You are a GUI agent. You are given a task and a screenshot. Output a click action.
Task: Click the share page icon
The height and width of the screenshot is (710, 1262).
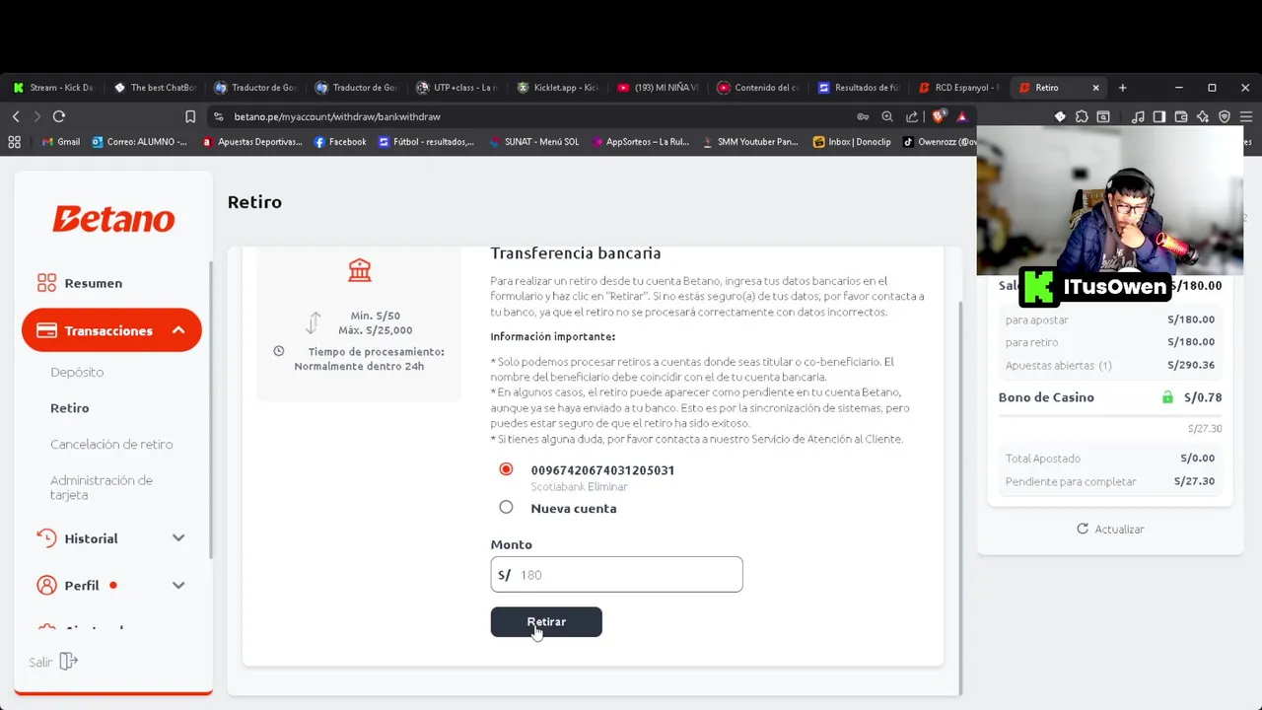(x=912, y=116)
